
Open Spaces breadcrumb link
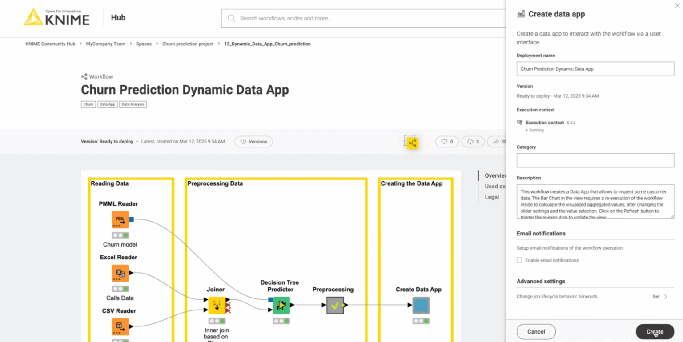pyautogui.click(x=144, y=44)
